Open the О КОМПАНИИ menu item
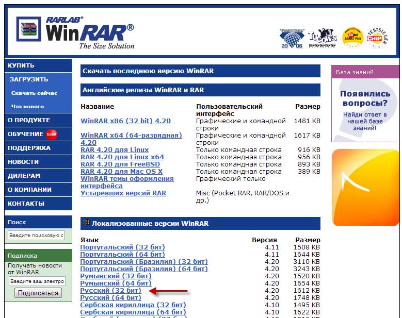This screenshot has width=402, height=318. [x=38, y=190]
